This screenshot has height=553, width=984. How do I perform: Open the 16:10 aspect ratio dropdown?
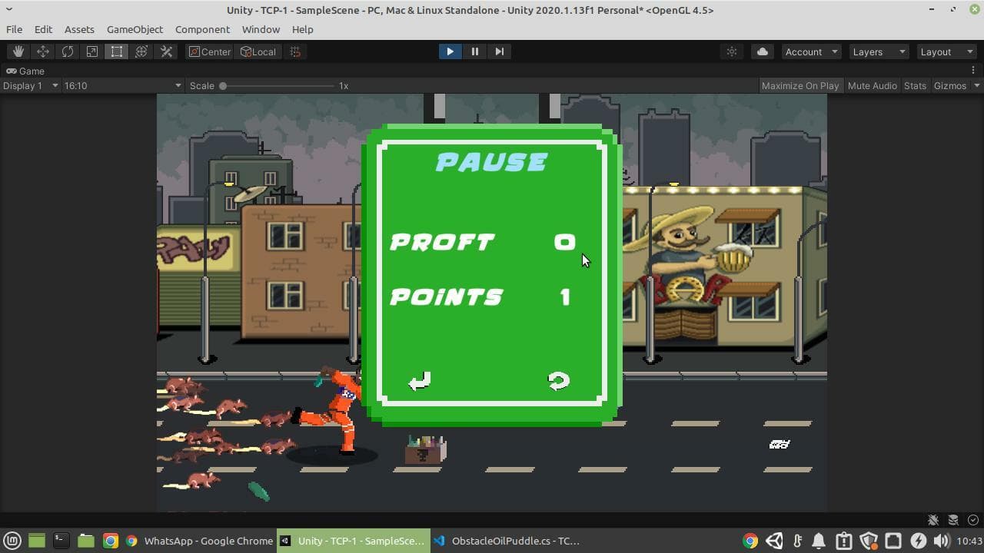pos(122,85)
